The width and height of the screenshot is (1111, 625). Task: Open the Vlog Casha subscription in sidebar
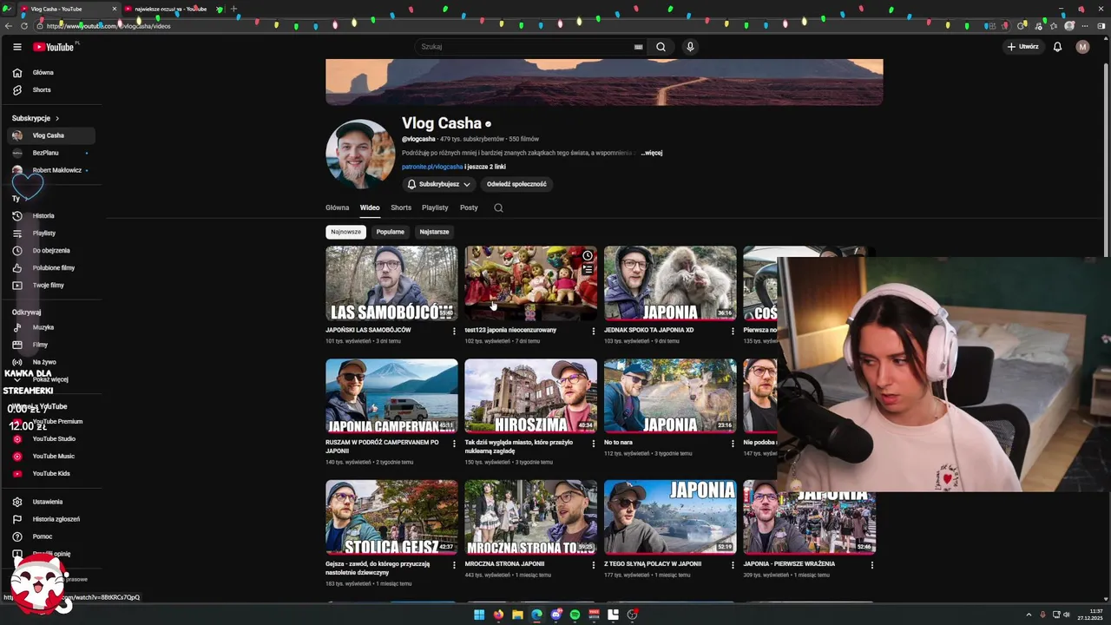pyautogui.click(x=51, y=135)
